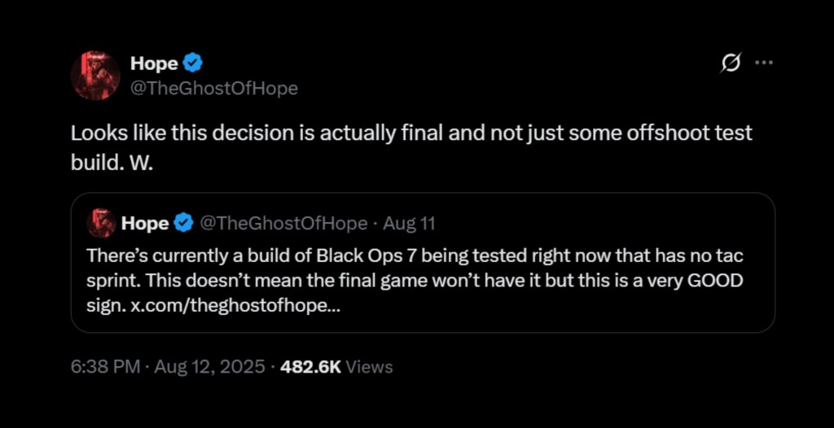Click the "482.6K" view count number
The height and width of the screenshot is (428, 834).
coord(310,367)
